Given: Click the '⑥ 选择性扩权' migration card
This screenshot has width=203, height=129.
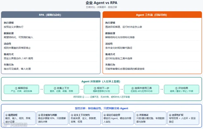Looking at the screenshot, I should coord(183,118).
